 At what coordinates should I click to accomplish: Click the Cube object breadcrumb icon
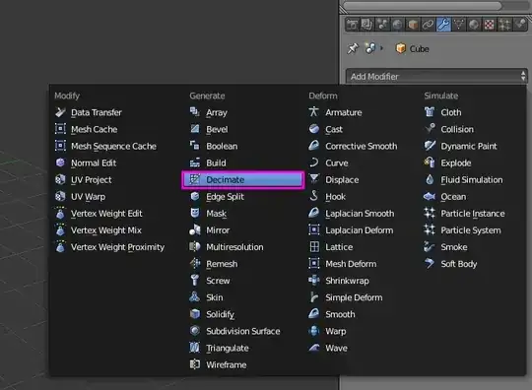401,48
